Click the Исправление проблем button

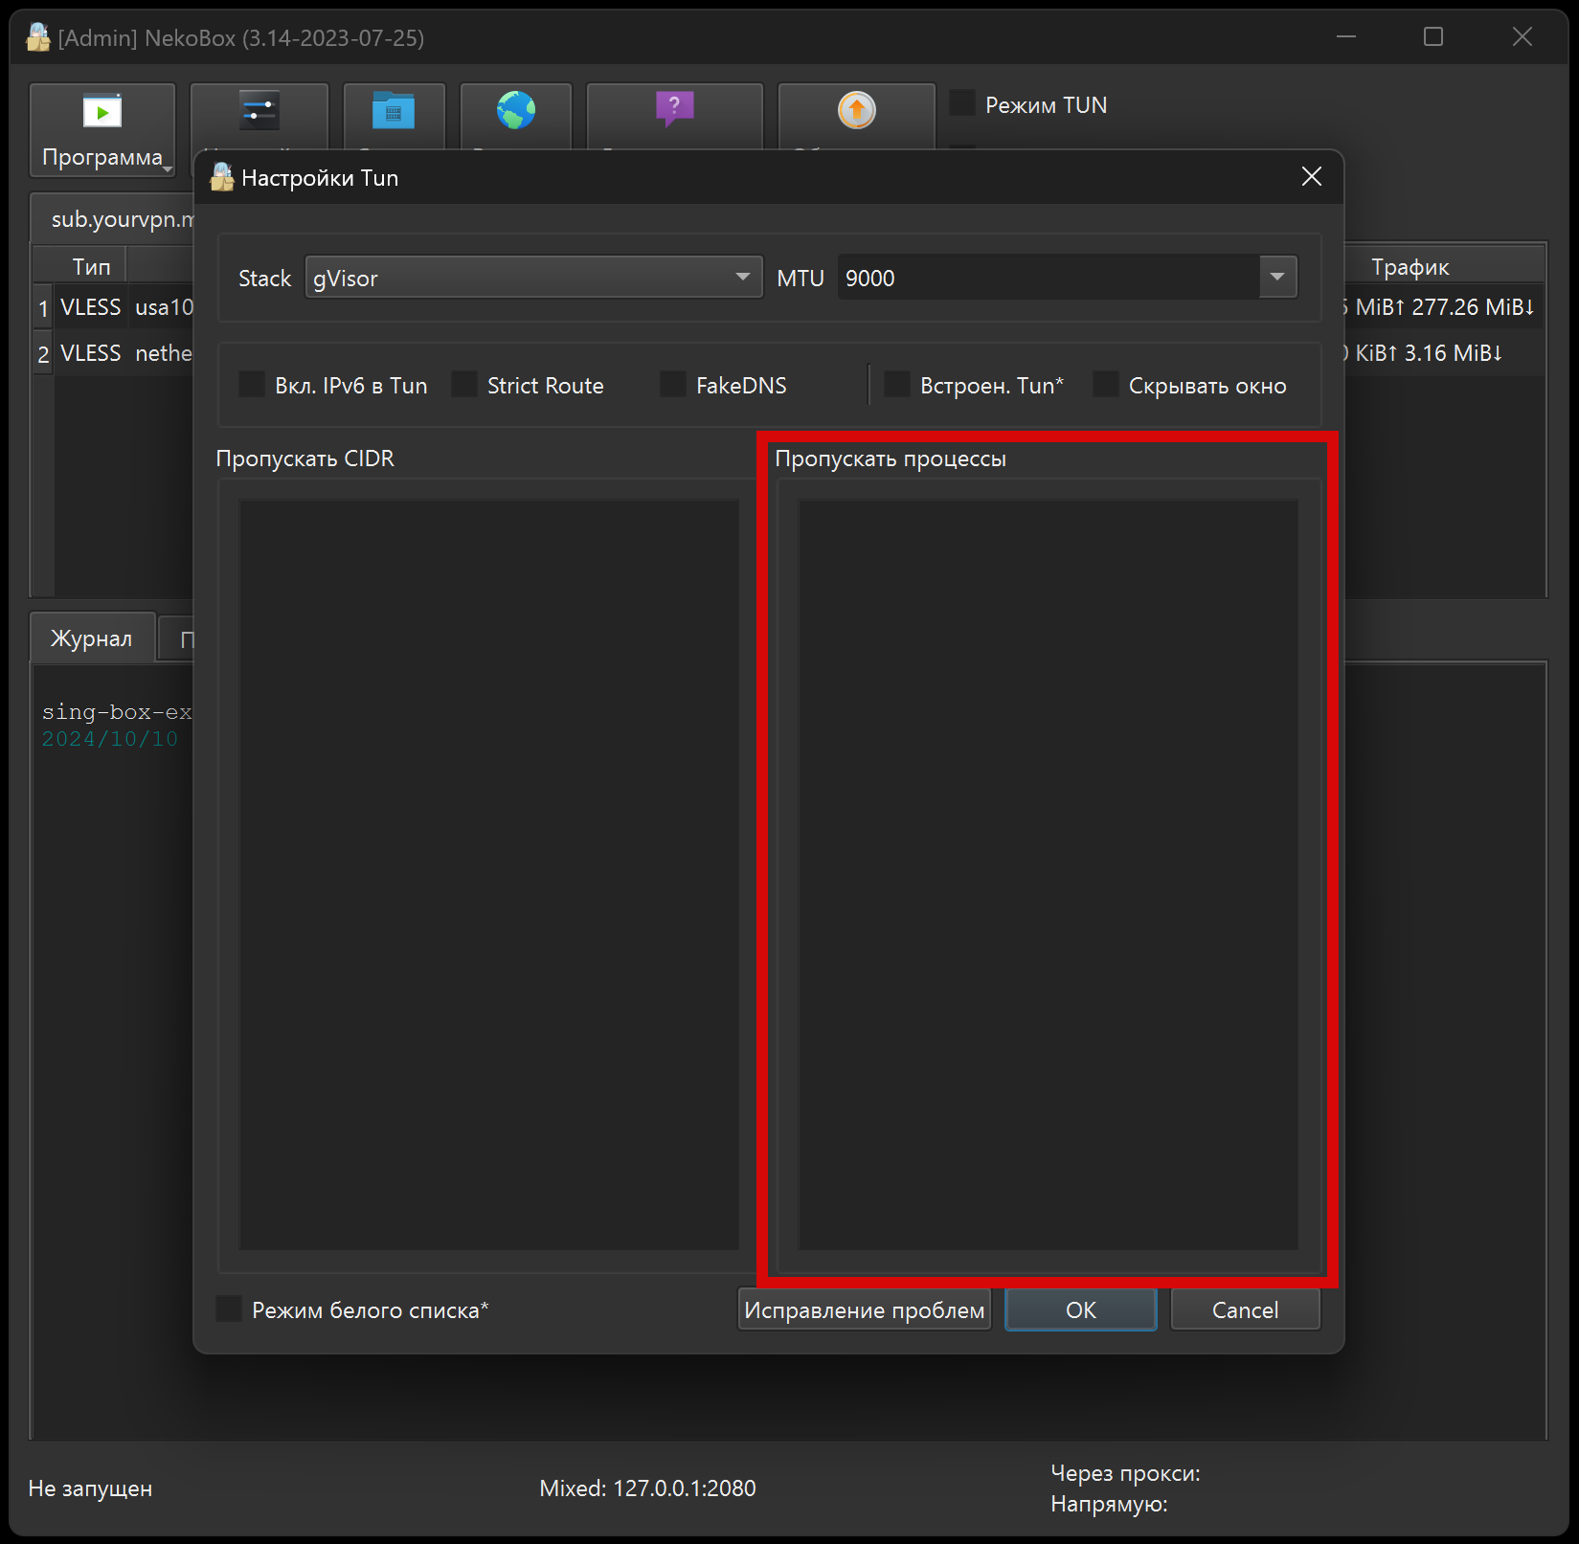tap(864, 1309)
